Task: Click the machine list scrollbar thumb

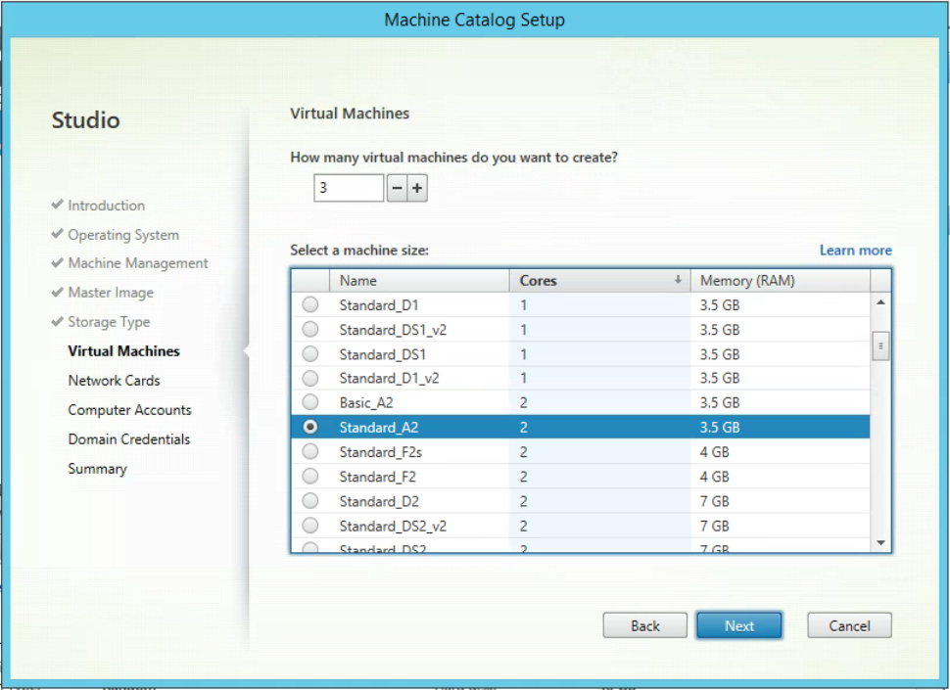Action: tap(880, 346)
